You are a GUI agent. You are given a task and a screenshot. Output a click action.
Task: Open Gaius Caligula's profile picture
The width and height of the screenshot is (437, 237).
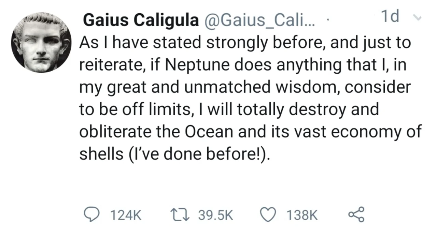click(42, 42)
